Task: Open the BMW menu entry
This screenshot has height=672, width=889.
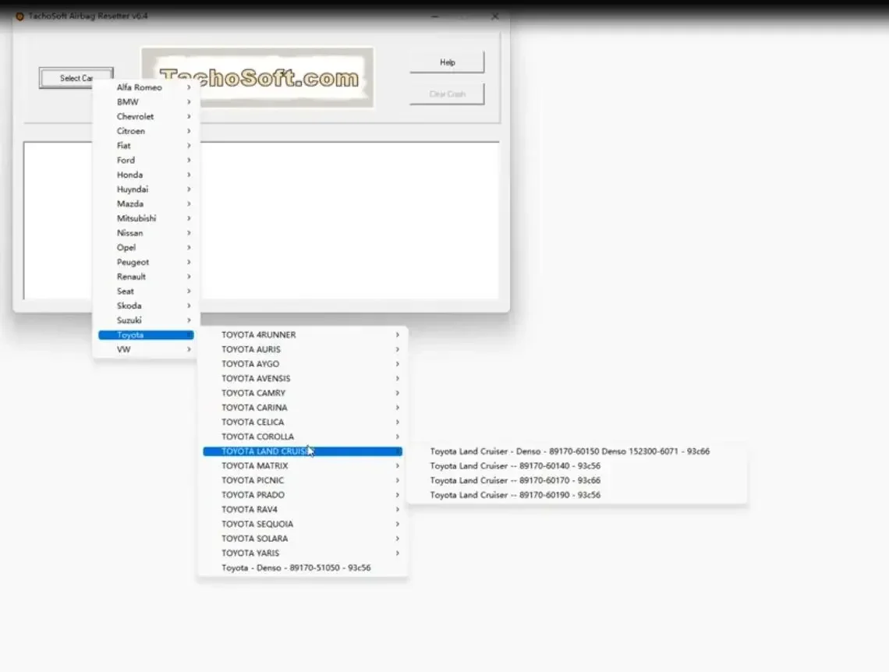Action: pyautogui.click(x=147, y=102)
